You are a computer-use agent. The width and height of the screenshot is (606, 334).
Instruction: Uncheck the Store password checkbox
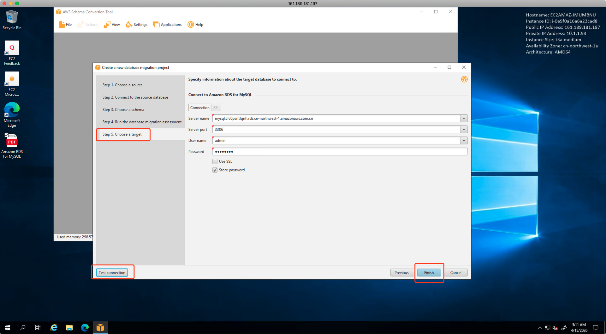click(215, 170)
